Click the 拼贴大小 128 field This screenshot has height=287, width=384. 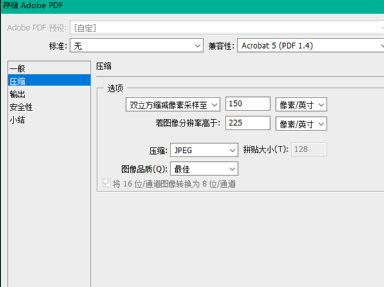point(309,149)
